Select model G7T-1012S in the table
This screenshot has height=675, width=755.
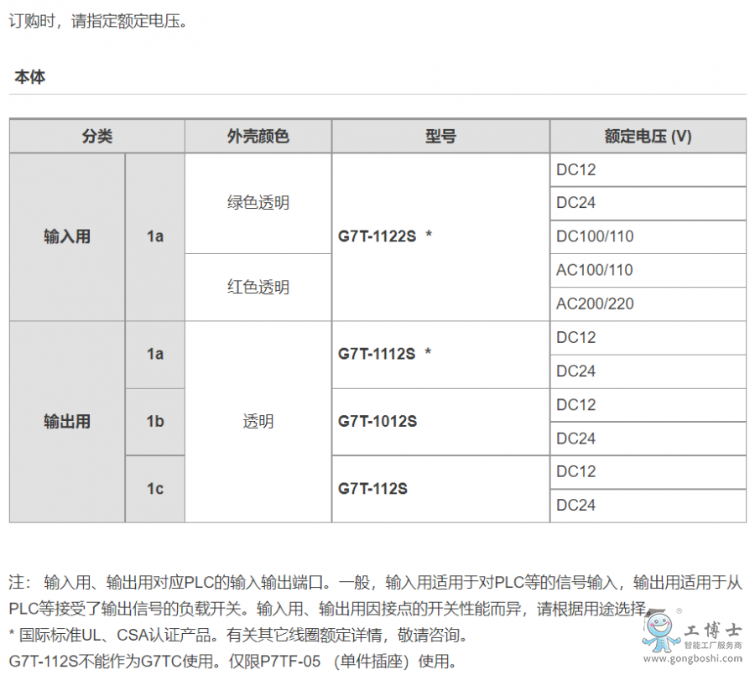click(x=377, y=422)
